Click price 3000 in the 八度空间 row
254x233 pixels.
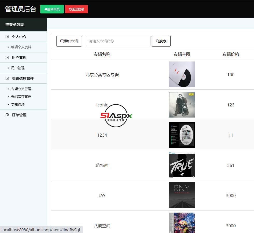[231, 226]
